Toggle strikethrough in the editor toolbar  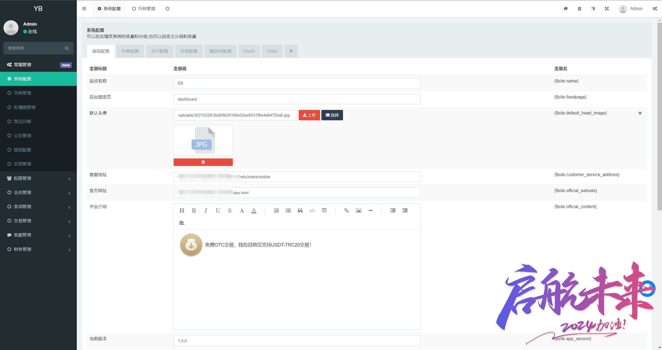pyautogui.click(x=230, y=210)
